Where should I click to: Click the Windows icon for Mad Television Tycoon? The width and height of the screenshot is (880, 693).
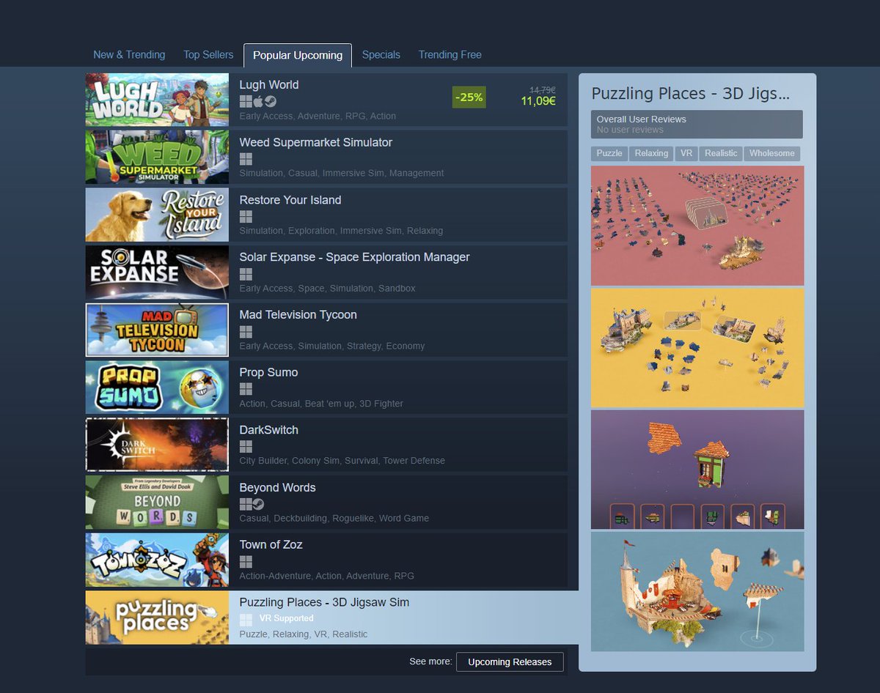246,332
